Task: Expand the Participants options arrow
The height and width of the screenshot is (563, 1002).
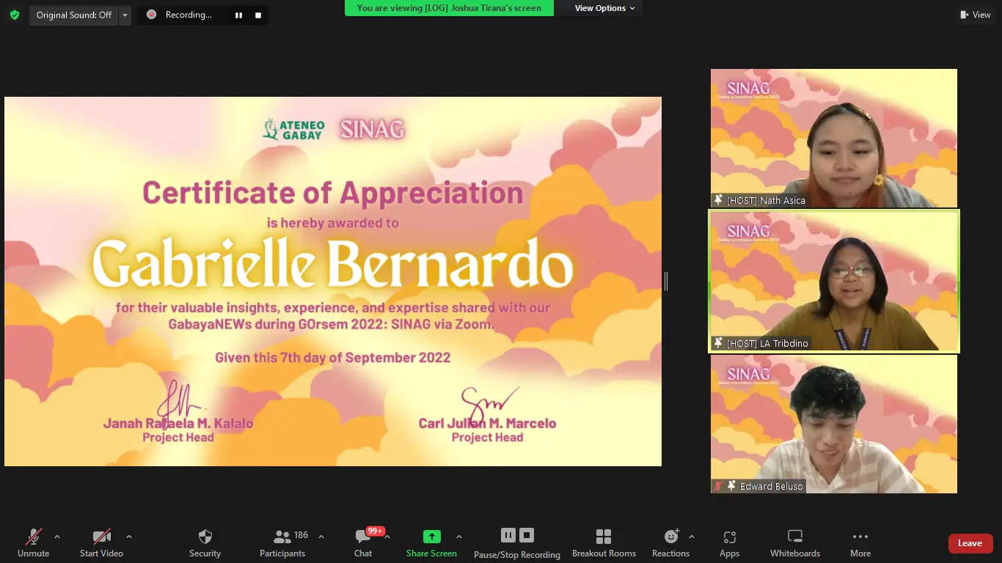Action: point(321,537)
